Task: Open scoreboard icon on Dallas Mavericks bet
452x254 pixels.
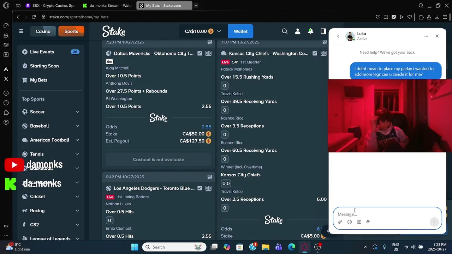Action: pyautogui.click(x=209, y=54)
